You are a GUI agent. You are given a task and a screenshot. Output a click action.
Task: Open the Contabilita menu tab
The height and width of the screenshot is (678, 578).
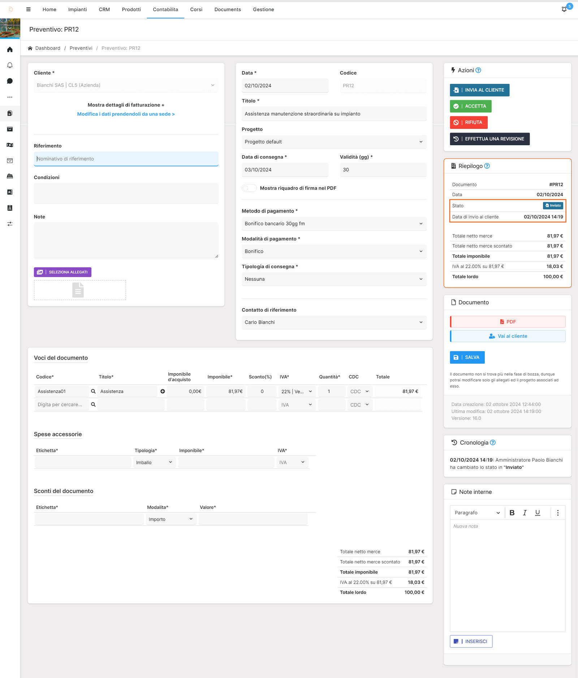point(165,9)
